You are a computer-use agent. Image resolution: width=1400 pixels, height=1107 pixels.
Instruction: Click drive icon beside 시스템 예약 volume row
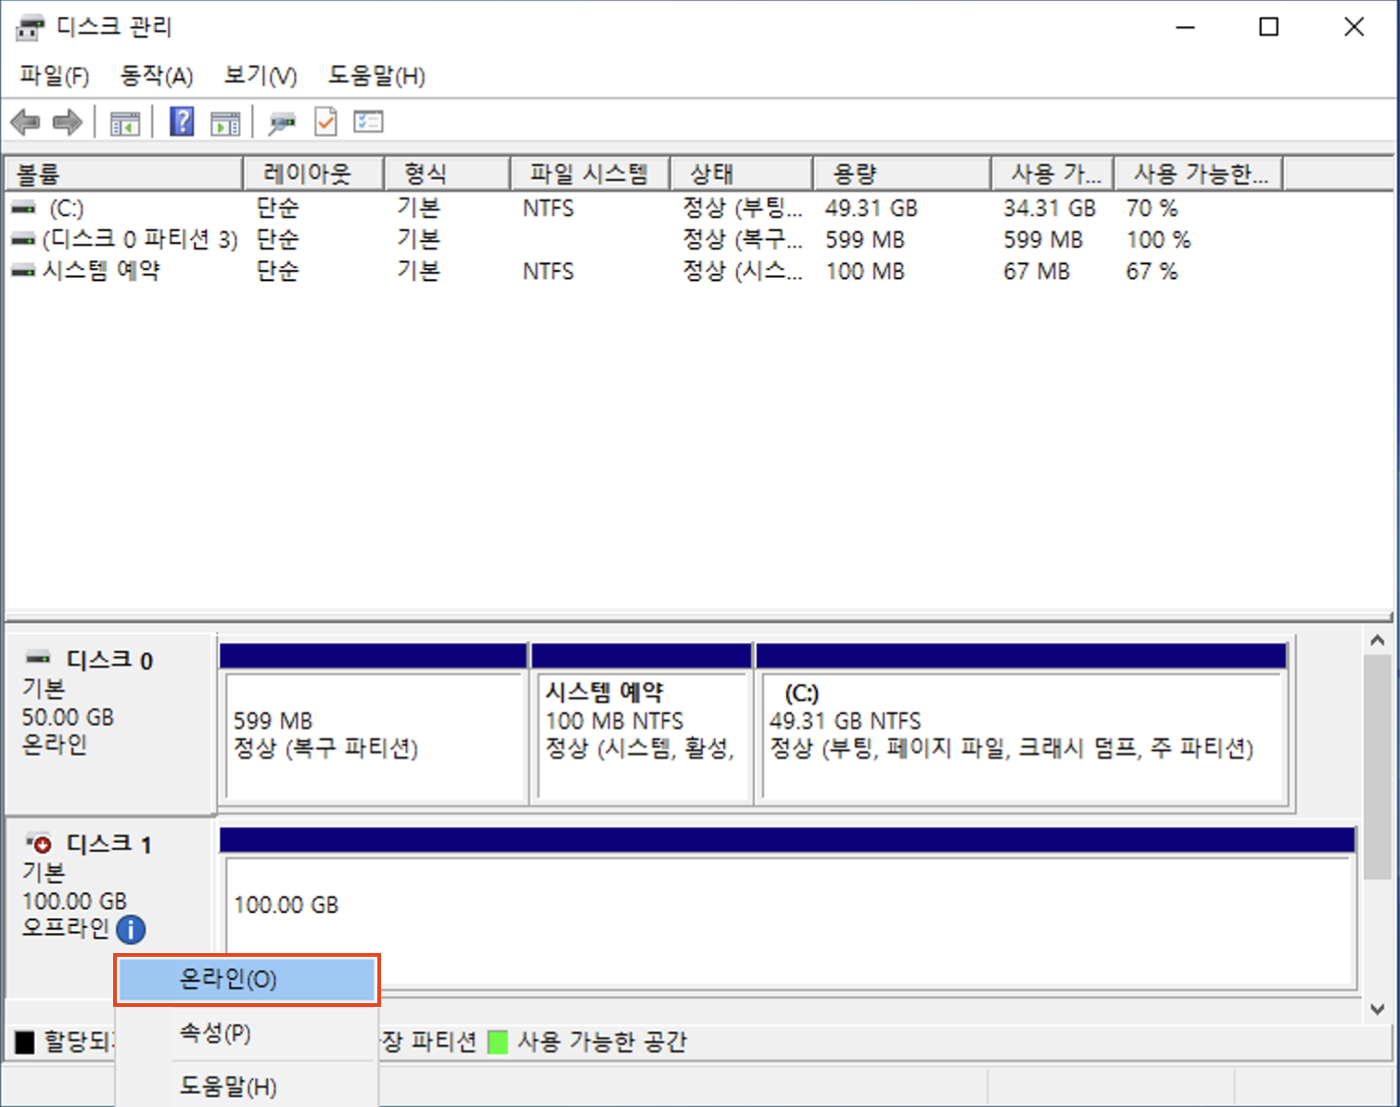click(x=23, y=272)
